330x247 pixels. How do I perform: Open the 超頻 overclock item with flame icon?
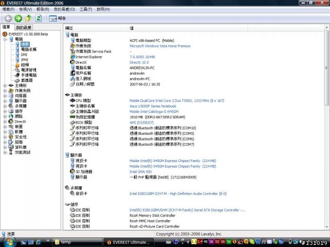[25, 65]
